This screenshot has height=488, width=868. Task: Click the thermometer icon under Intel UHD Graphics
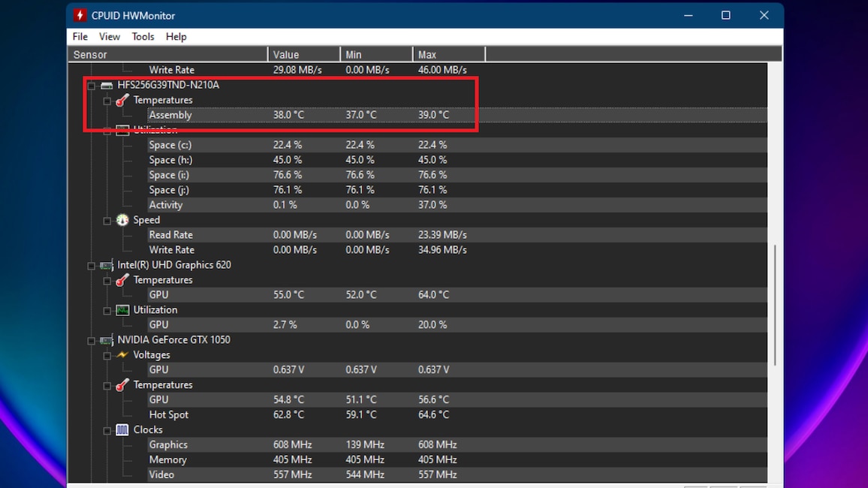coord(122,280)
